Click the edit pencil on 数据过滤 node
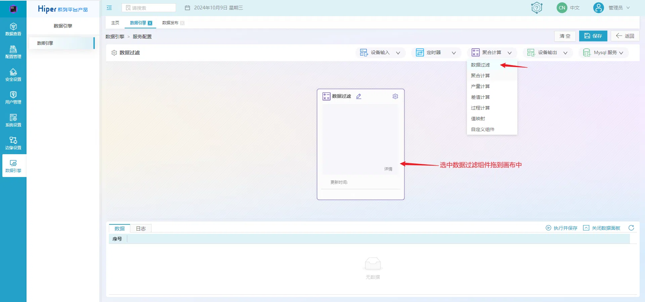 pos(358,96)
